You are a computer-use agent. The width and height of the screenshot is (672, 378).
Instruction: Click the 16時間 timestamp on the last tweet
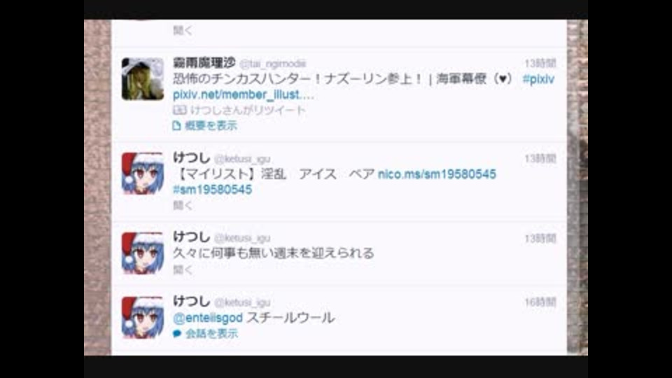pos(540,302)
